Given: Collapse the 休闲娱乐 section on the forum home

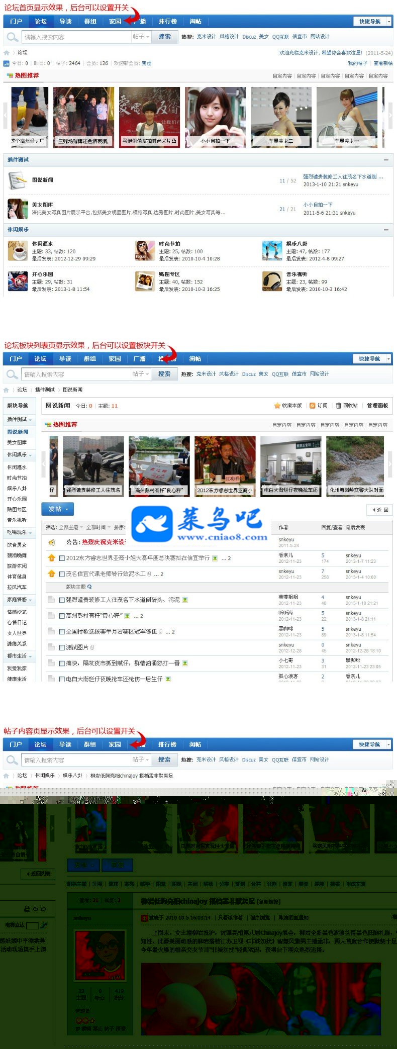Looking at the screenshot, I should coord(386,230).
